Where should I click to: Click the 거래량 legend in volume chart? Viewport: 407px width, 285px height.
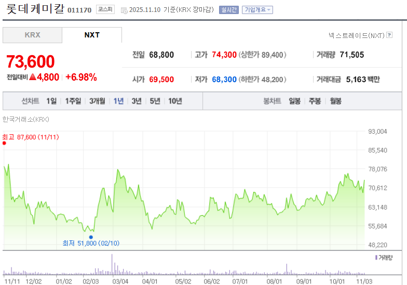(384, 257)
